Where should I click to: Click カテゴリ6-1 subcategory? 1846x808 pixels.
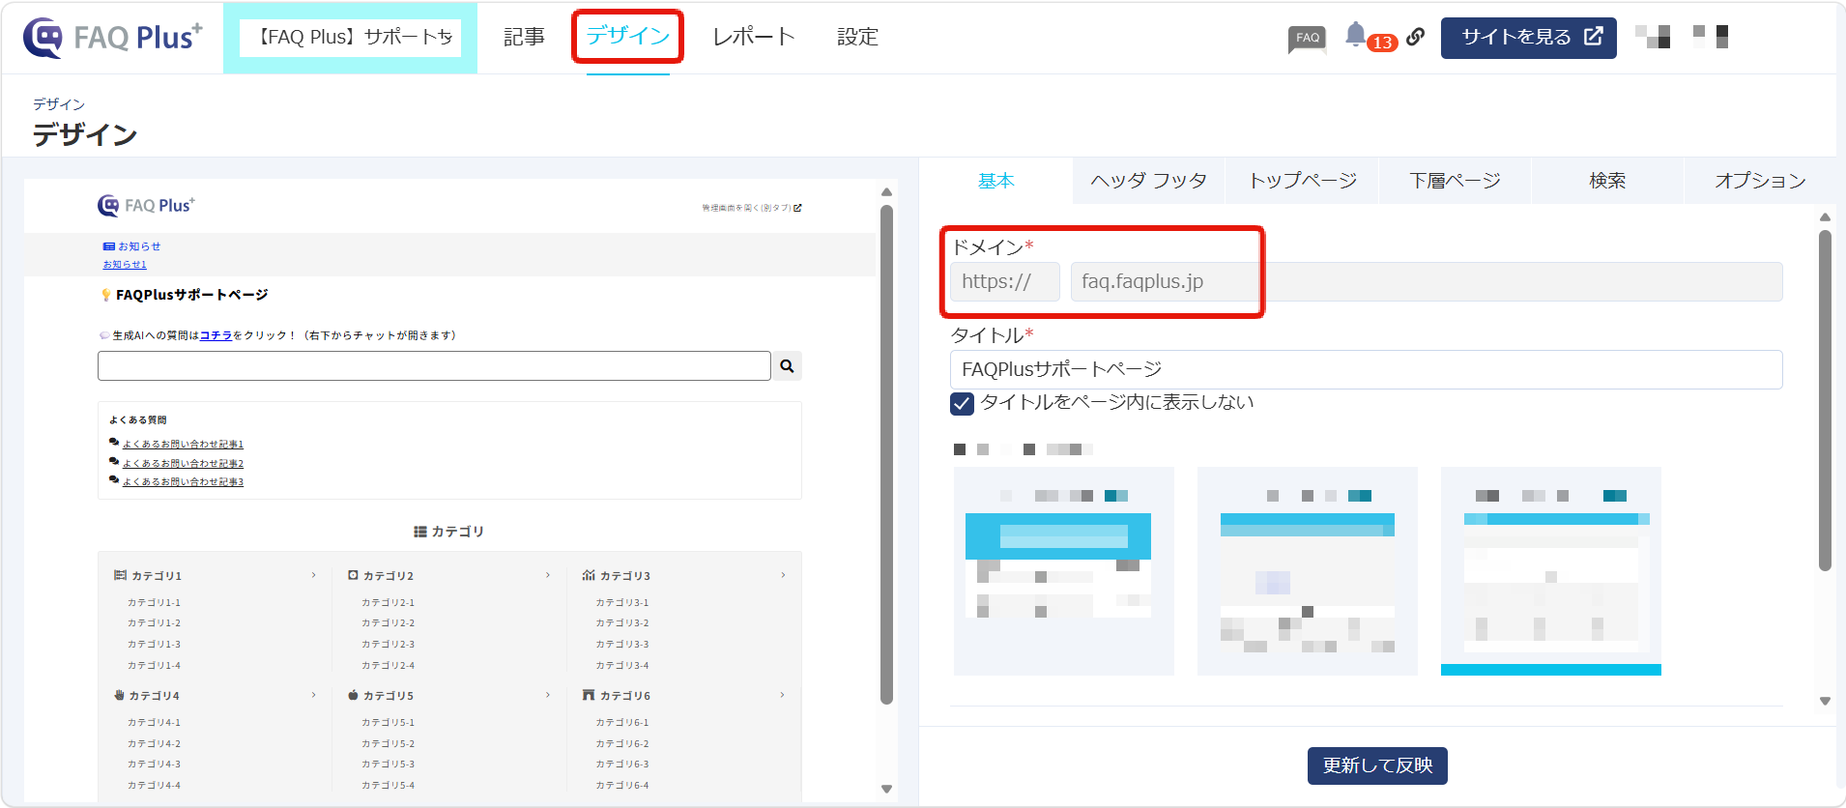click(621, 722)
